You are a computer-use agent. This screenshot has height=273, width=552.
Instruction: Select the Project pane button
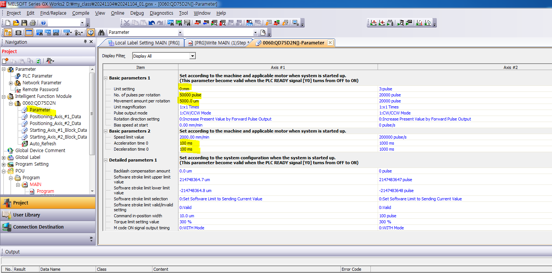pos(47,203)
